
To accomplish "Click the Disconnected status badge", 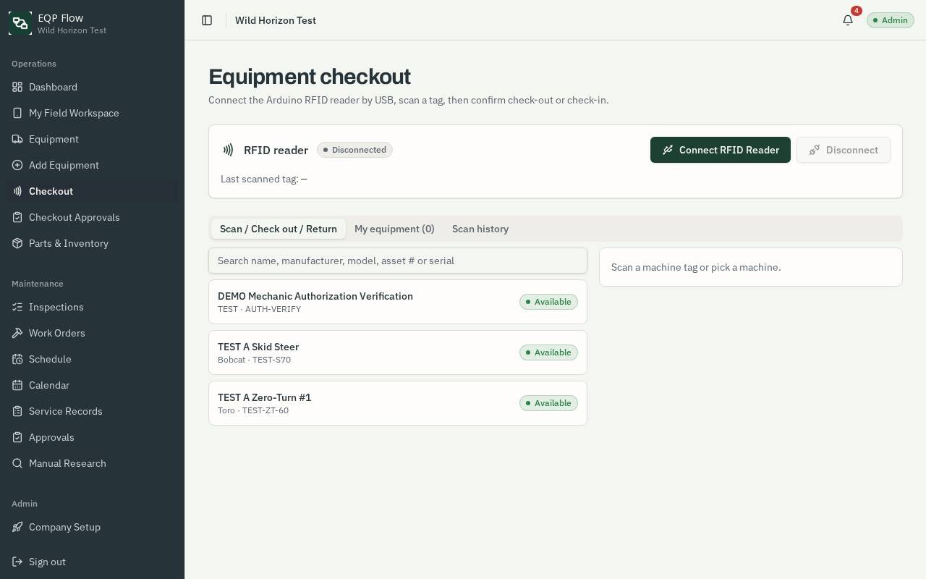I will 354,150.
